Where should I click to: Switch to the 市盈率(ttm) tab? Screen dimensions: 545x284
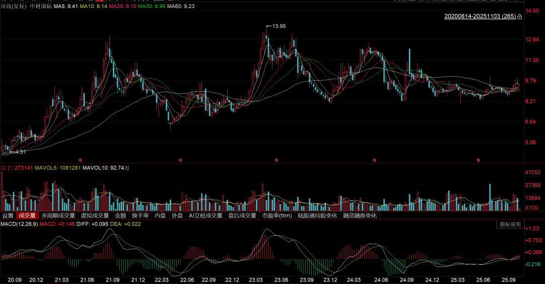point(277,216)
